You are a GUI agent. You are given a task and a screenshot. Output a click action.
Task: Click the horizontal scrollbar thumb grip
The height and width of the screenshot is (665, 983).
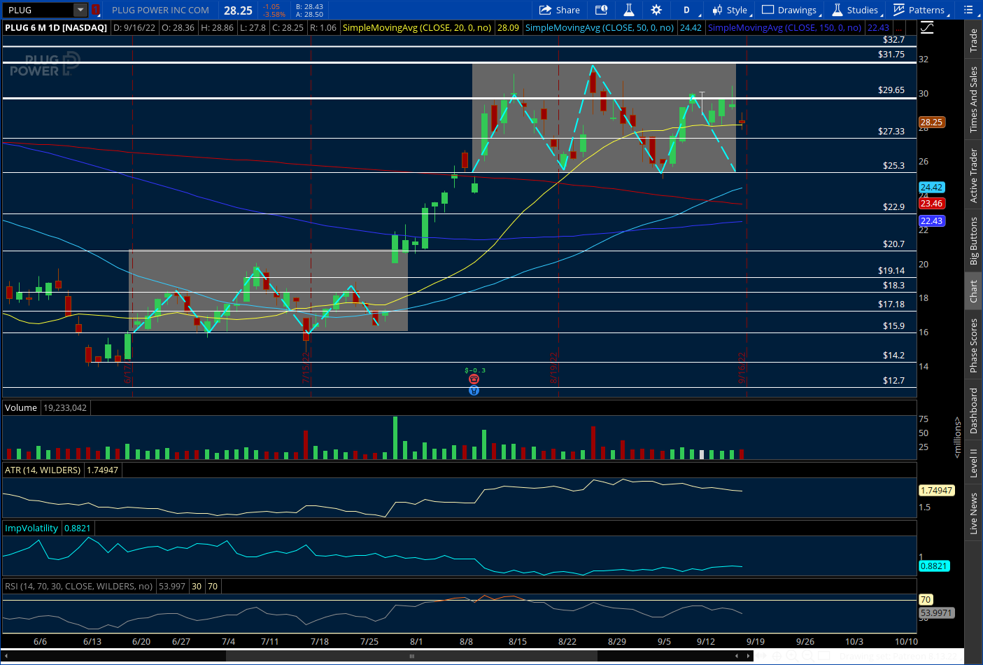(x=412, y=656)
